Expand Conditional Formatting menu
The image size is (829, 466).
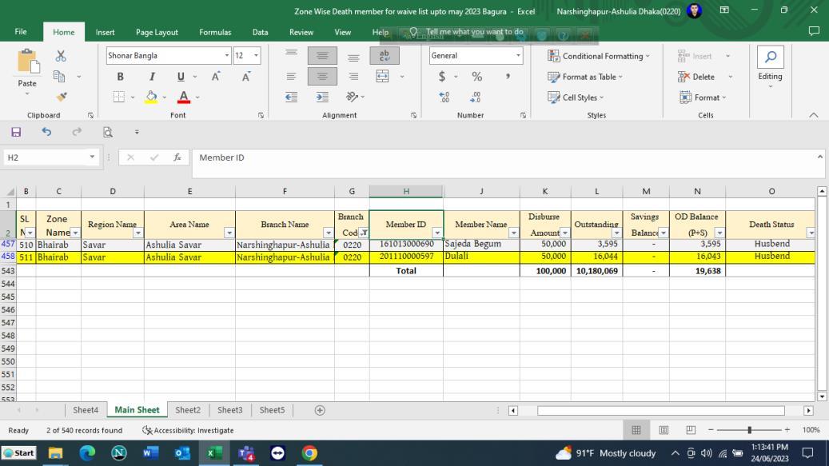(599, 56)
